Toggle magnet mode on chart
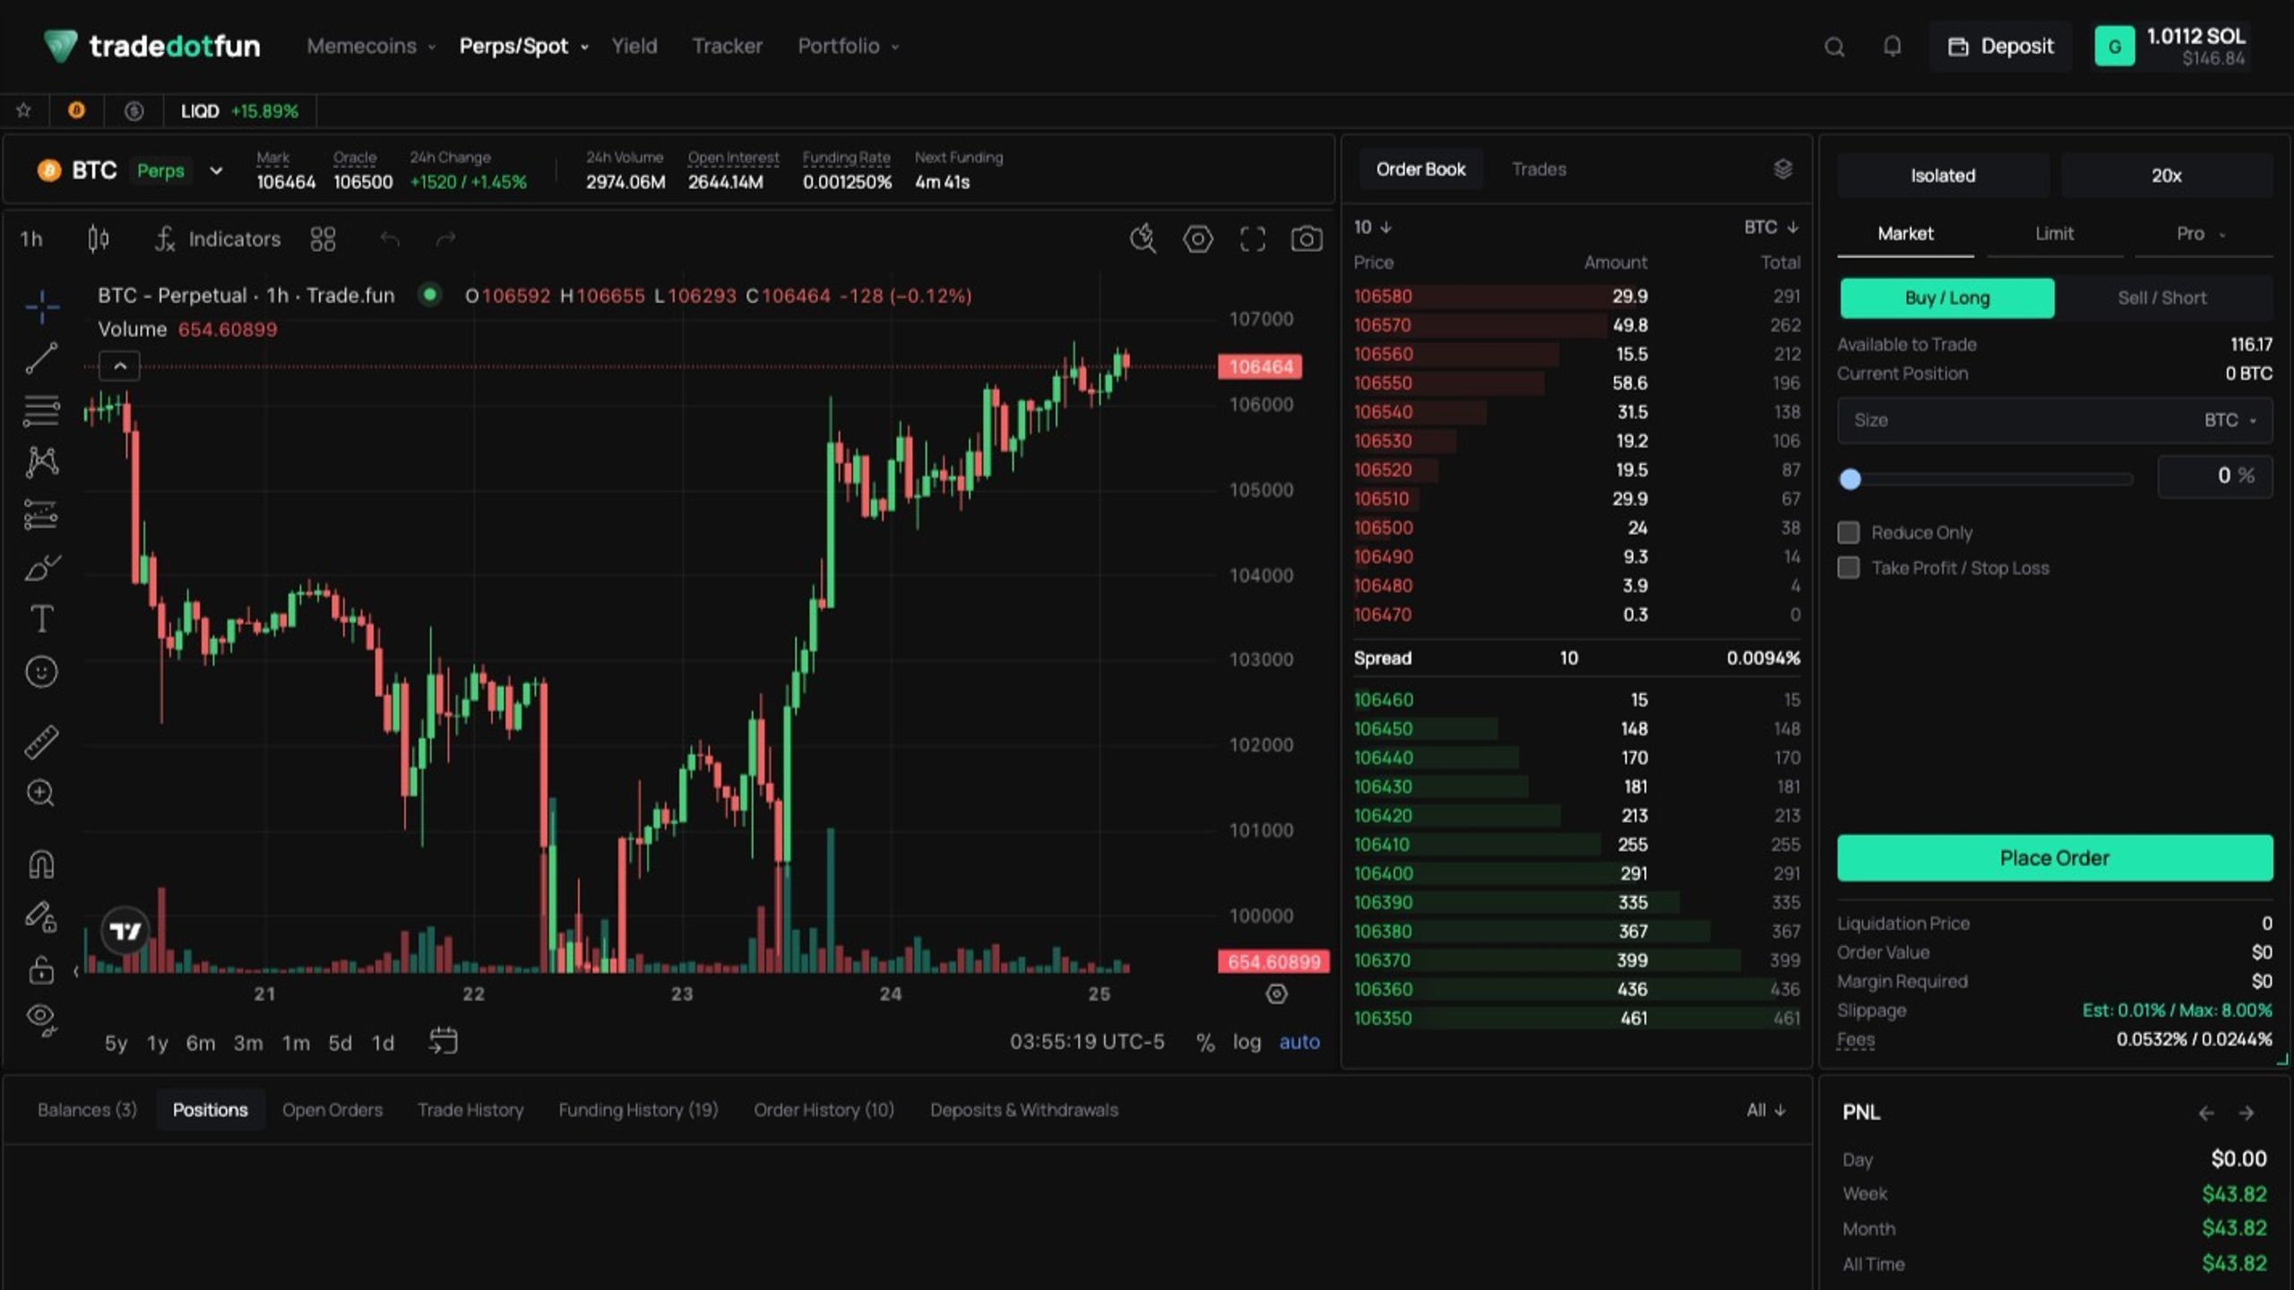The image size is (2294, 1290). pyautogui.click(x=42, y=864)
